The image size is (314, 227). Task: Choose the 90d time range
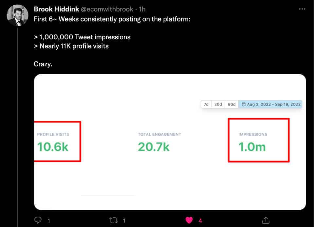(x=231, y=104)
